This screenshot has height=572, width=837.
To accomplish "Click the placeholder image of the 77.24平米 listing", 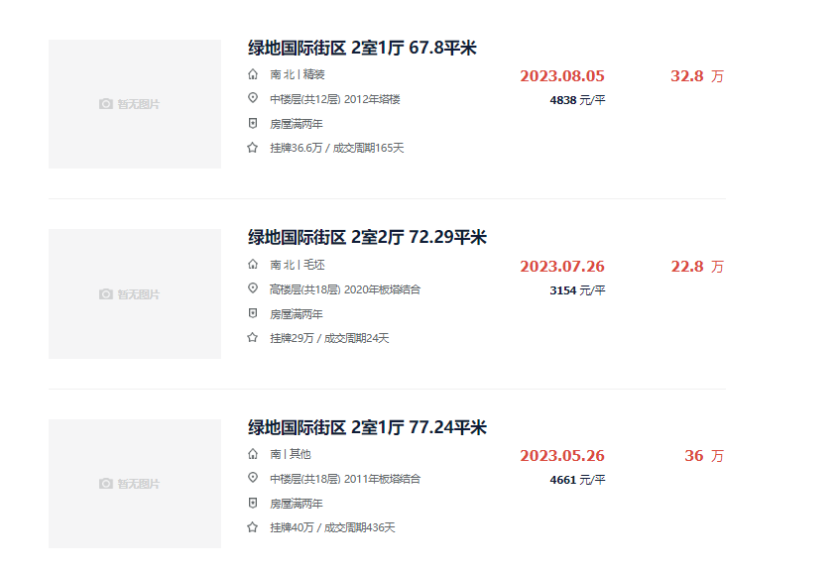I will click(x=135, y=484).
